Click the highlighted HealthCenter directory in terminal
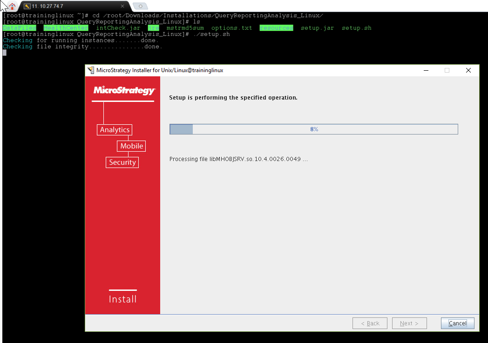 (66, 28)
